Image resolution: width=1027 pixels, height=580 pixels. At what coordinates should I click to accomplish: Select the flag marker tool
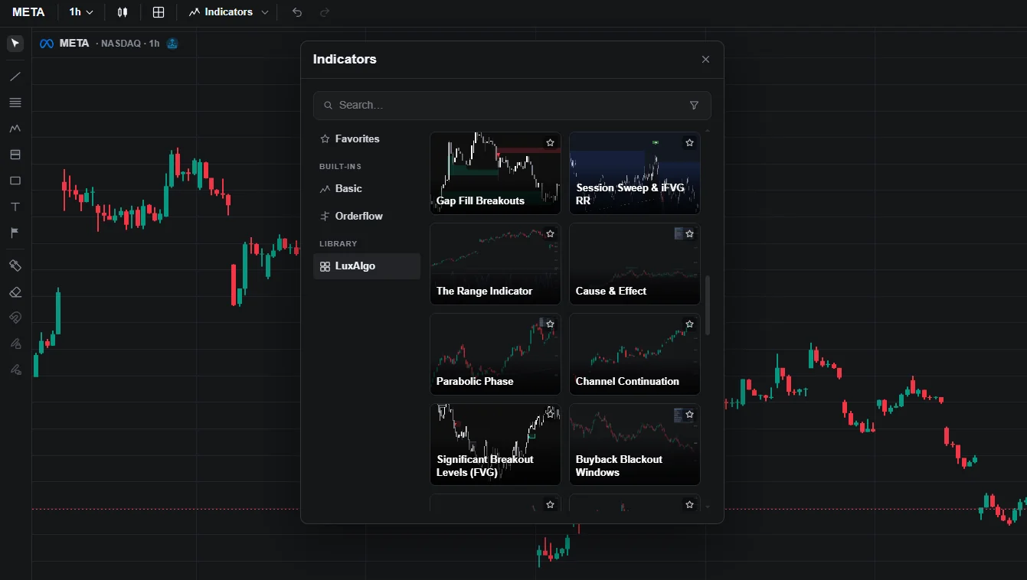[x=15, y=233]
